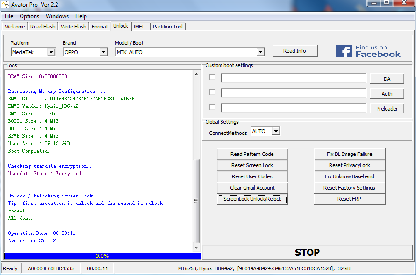This screenshot has width=416, height=275.
Task: Click the 'User Area : 29.12 GiB' log line
Action: coord(39,144)
